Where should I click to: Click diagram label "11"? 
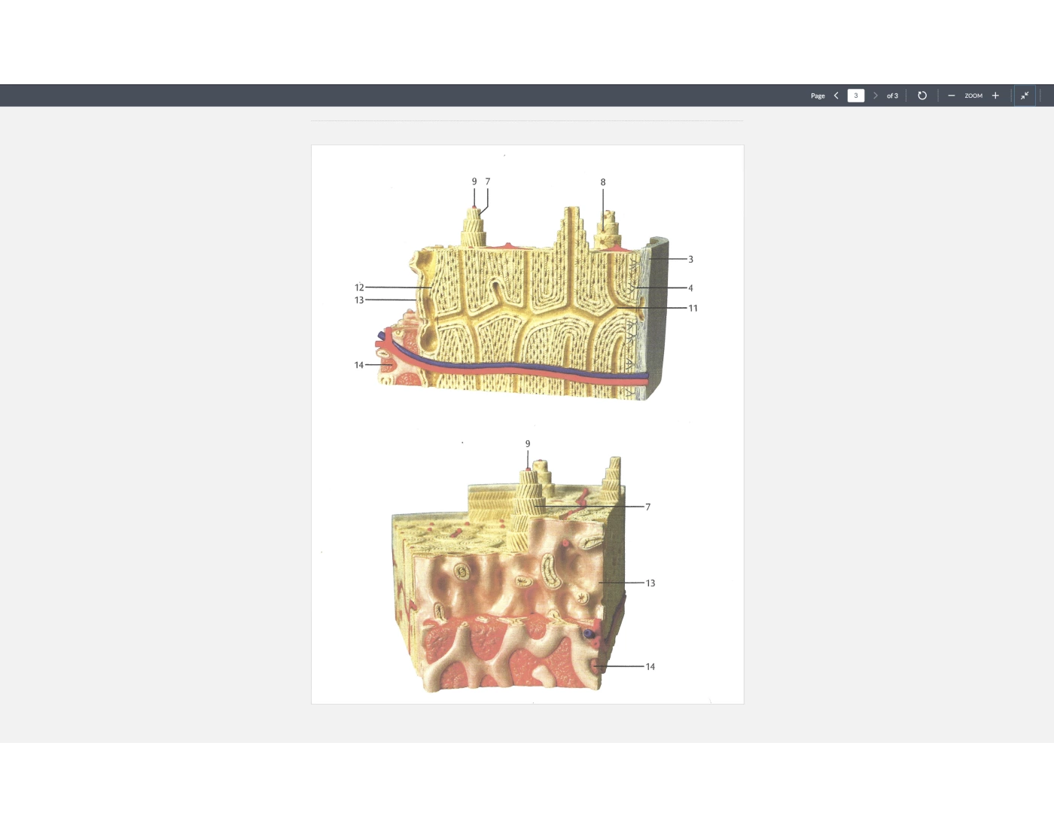(x=693, y=308)
